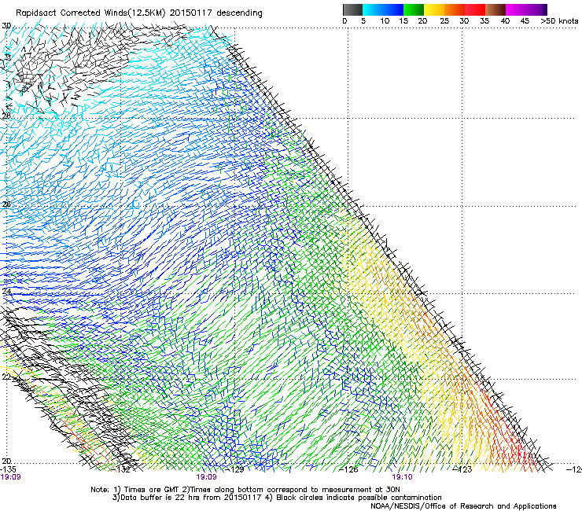Click the legend value '35'
582x511 pixels.
[484, 21]
